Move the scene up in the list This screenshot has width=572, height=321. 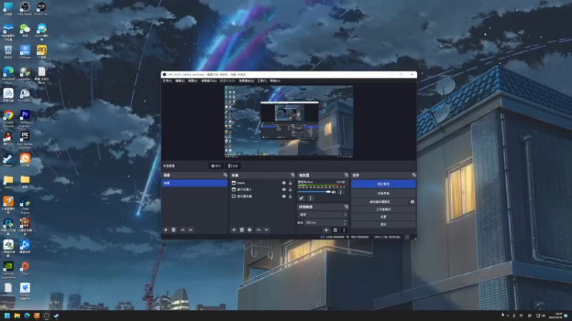click(x=183, y=230)
